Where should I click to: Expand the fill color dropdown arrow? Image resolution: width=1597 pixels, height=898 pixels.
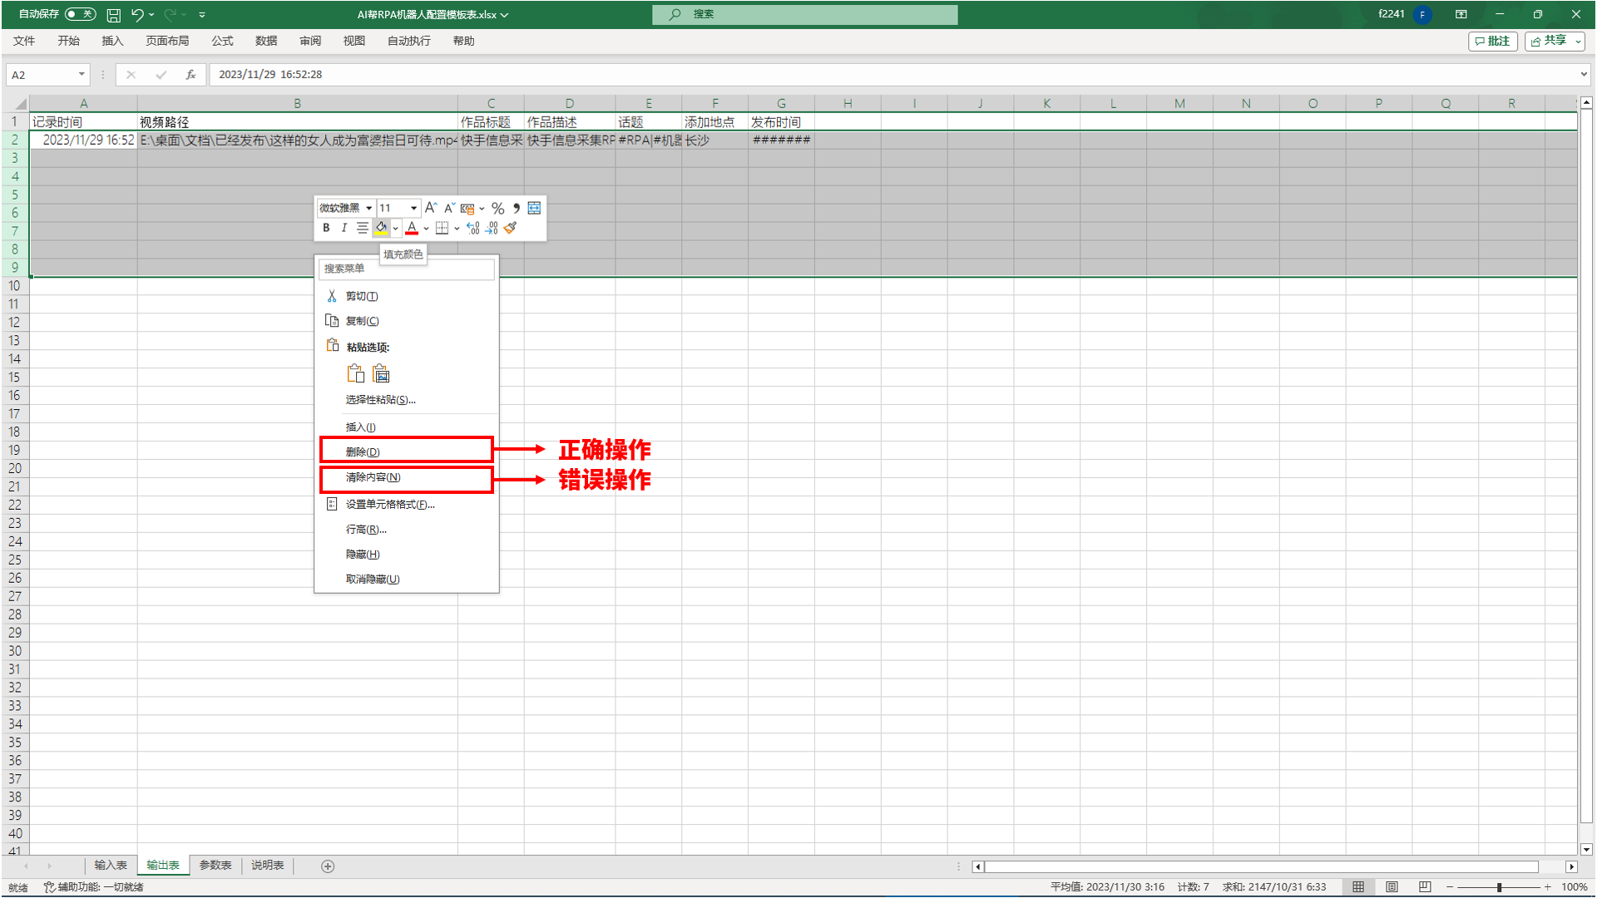click(395, 228)
